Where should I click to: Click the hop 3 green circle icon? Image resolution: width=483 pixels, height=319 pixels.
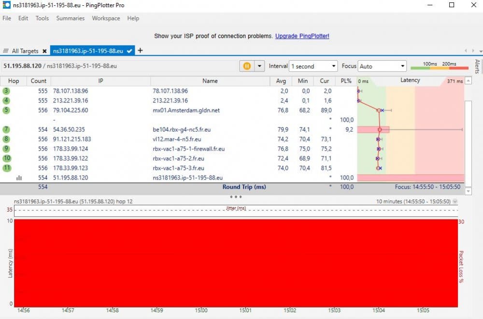(x=6, y=91)
